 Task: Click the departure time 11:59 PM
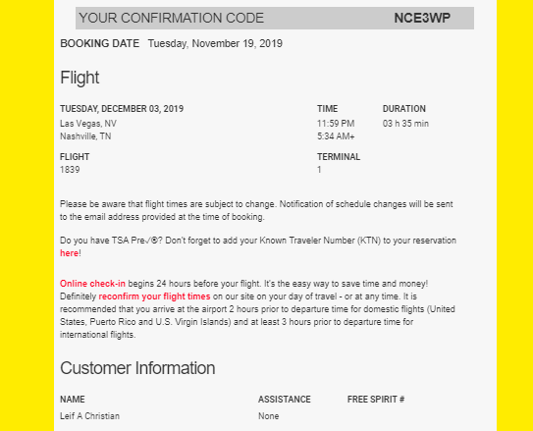click(336, 124)
